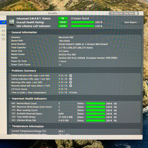This screenshot has width=148, height=148.
Task: Click '168 Maximum Write/Erase Cycle Count' label
Action: pos(32,107)
